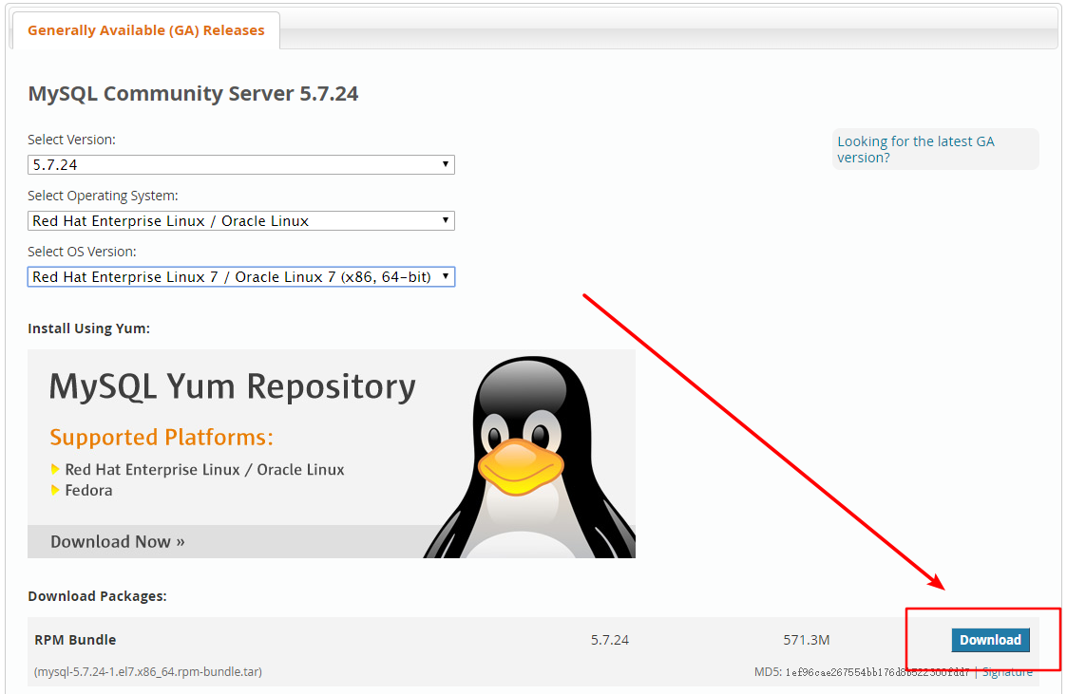Open the Signature link under RPM Bundle
Viewport: 1067px width, 694px height.
pyautogui.click(x=1007, y=671)
